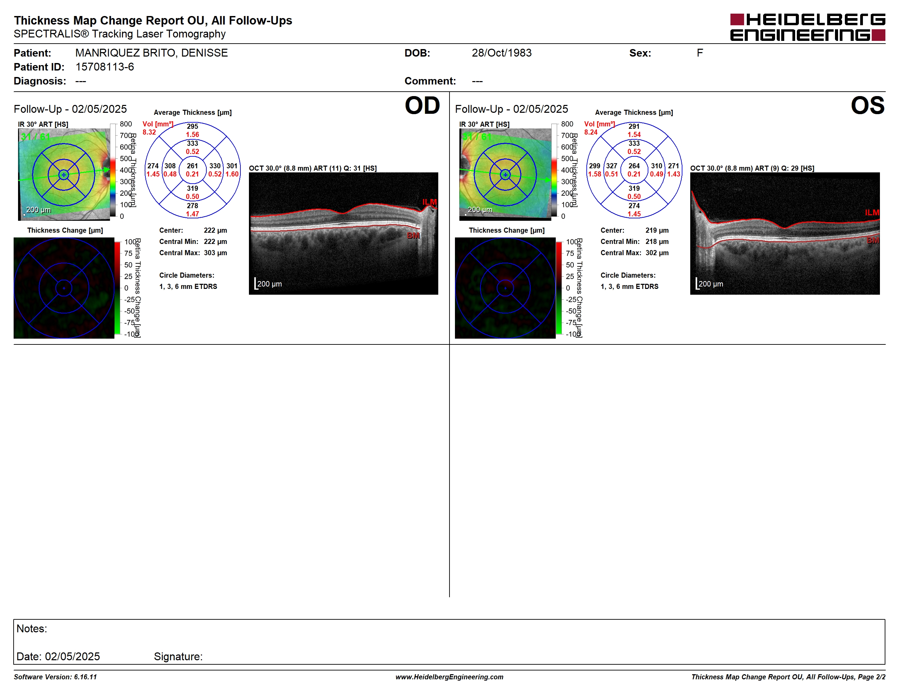This screenshot has height=695, width=899.
Task: Select the OS 'Follow-Up - 02/05/2025' heading
Action: [511, 109]
